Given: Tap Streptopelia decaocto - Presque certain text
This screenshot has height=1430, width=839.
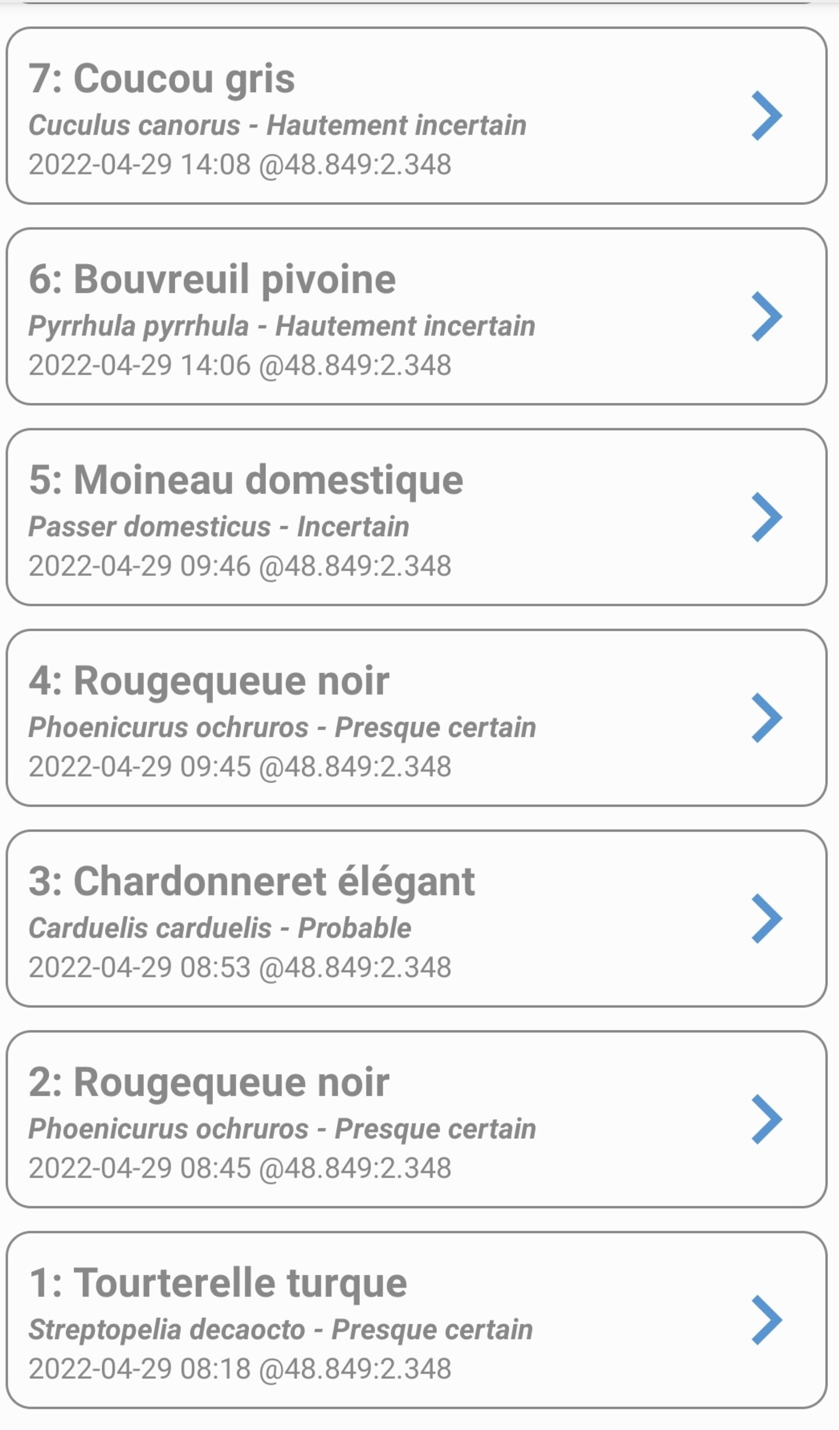Looking at the screenshot, I should [x=281, y=1330].
